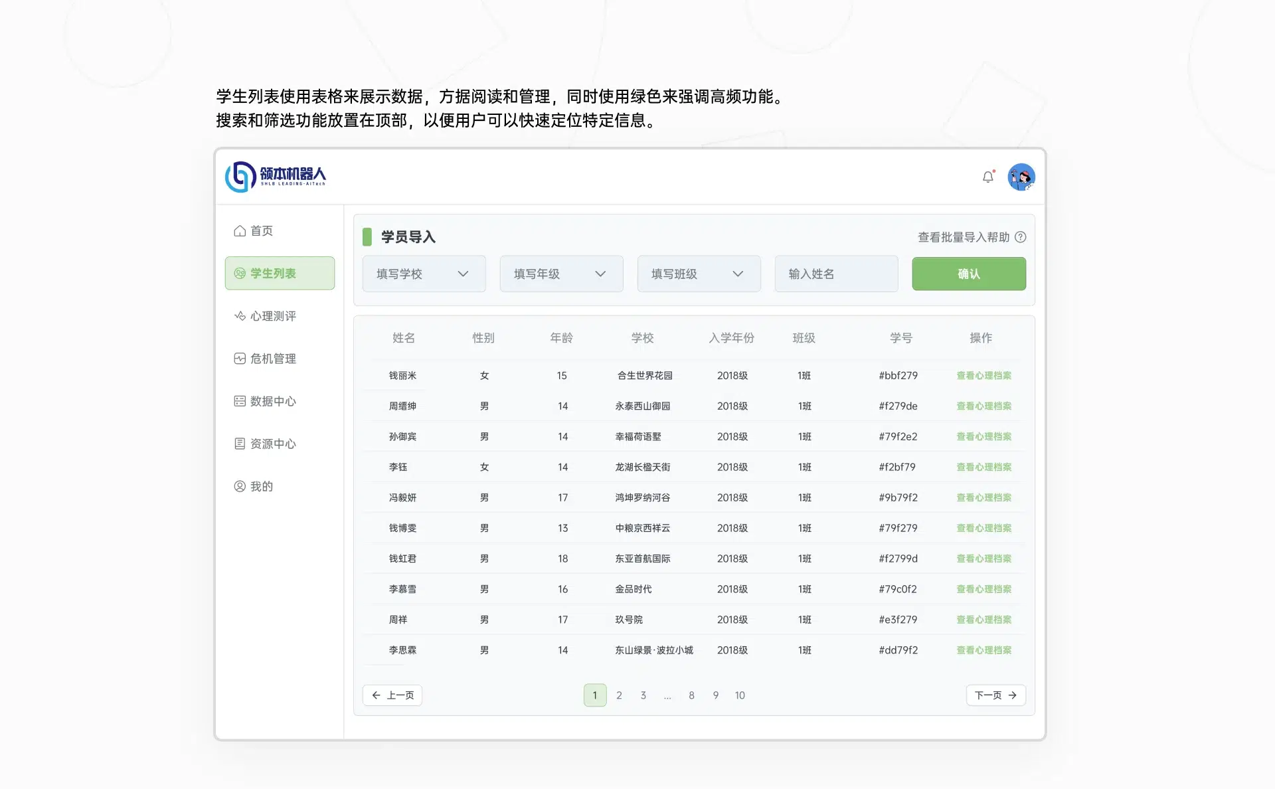Viewport: 1275px width, 789px height.
Task: Expand the 填写学校 dropdown
Action: pos(424,274)
